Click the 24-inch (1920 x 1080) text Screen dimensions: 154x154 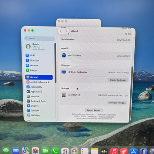[x=118, y=73]
